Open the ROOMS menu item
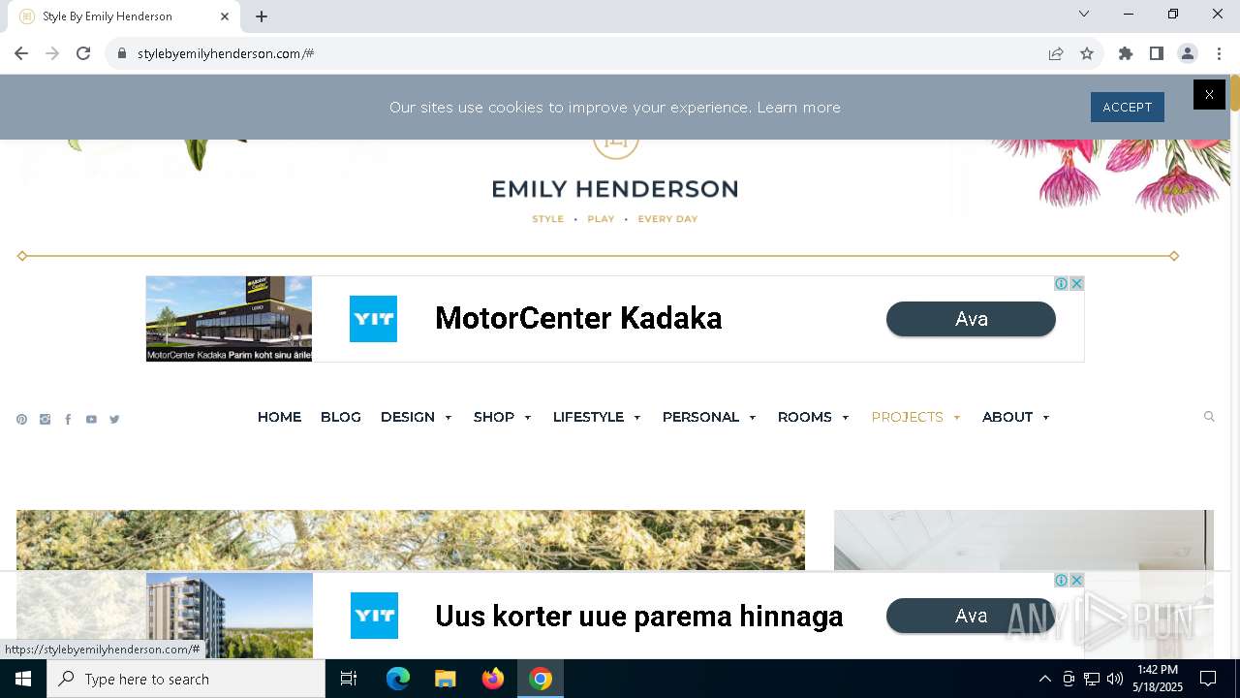The height and width of the screenshot is (698, 1240). coord(805,417)
